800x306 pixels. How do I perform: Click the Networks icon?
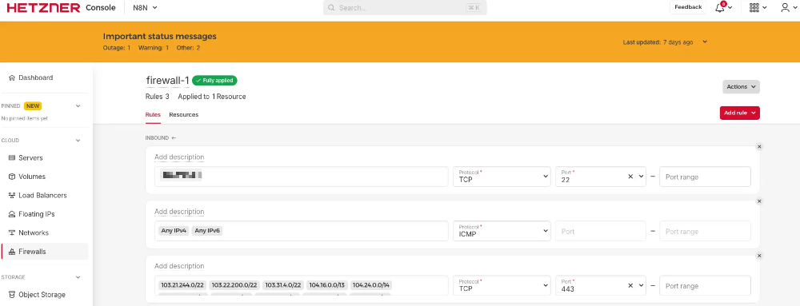[x=12, y=232]
